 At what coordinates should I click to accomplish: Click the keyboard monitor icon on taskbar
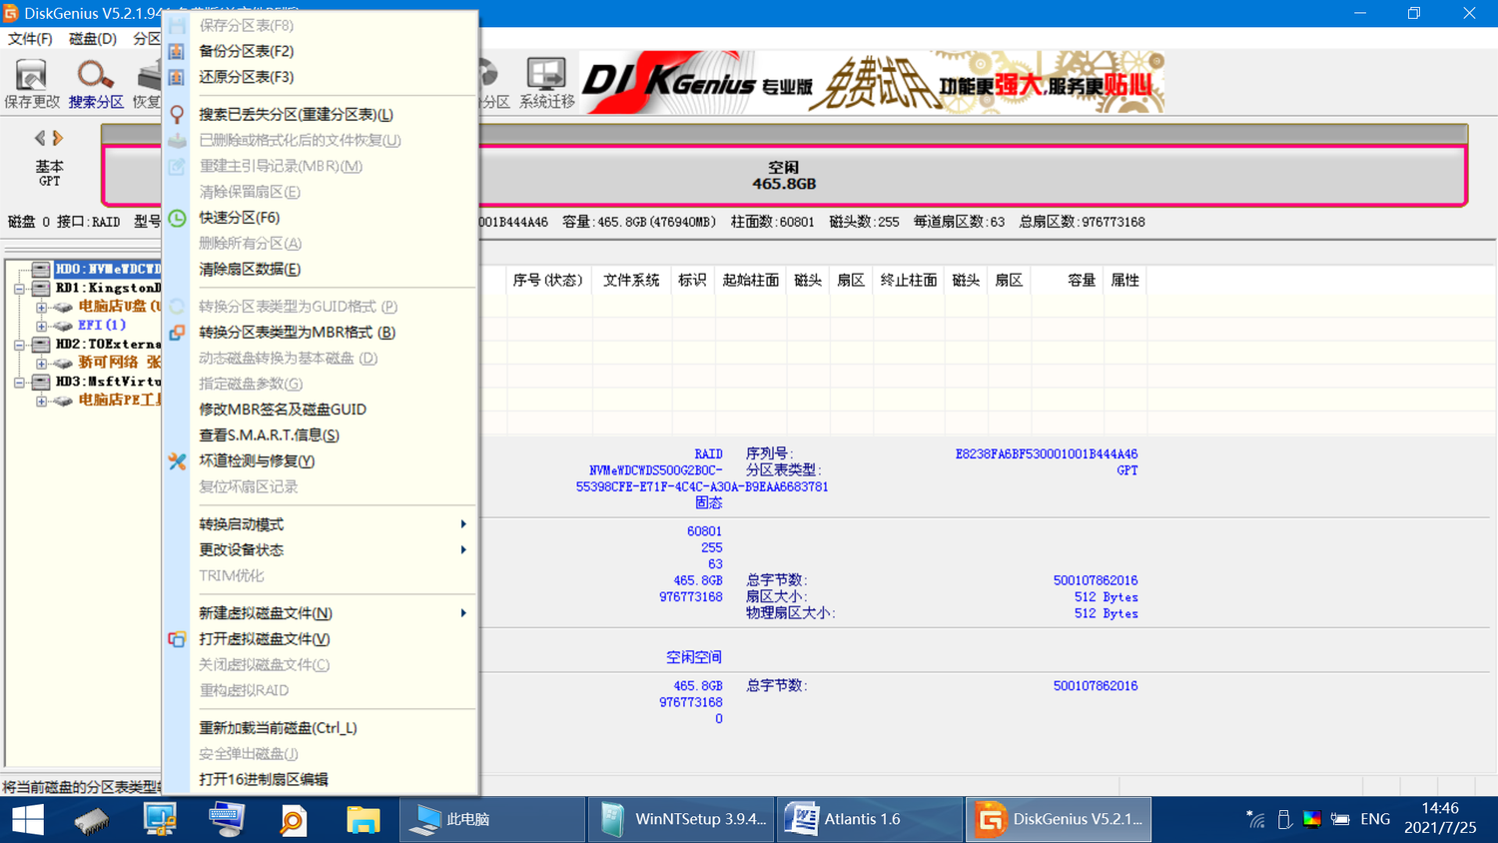[x=227, y=819]
